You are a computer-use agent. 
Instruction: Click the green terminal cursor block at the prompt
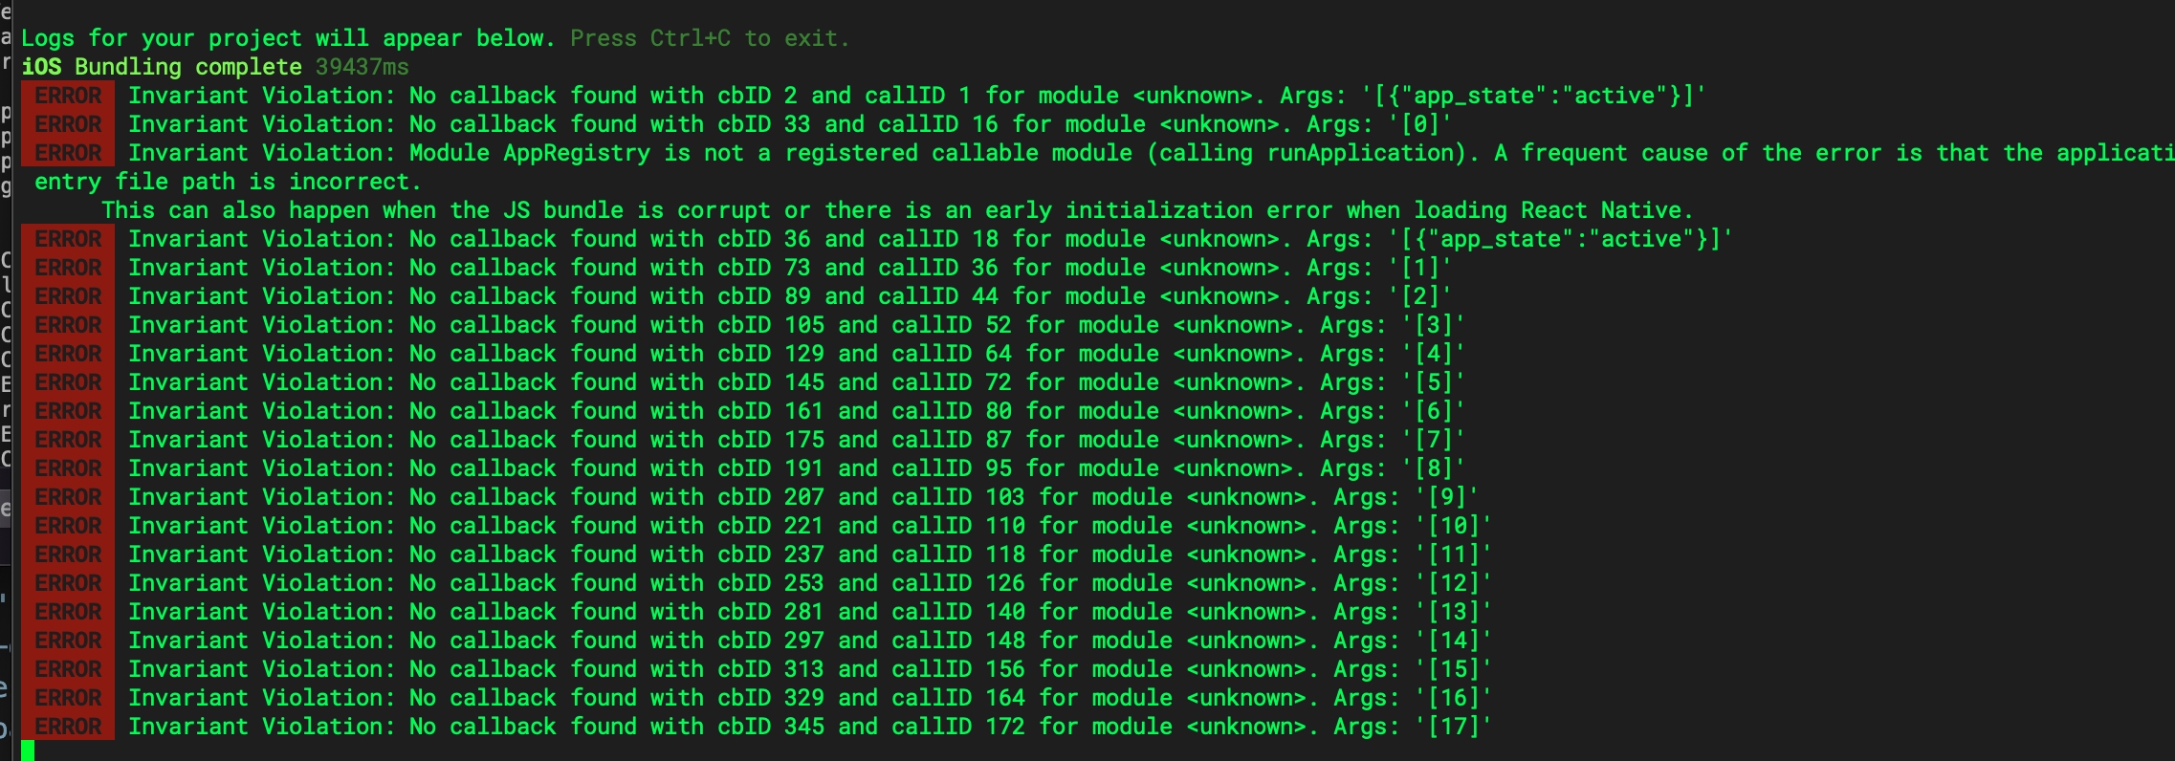[x=28, y=751]
